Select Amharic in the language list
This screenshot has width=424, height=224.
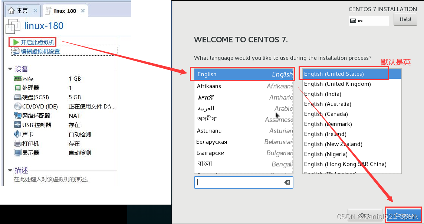[x=244, y=97]
